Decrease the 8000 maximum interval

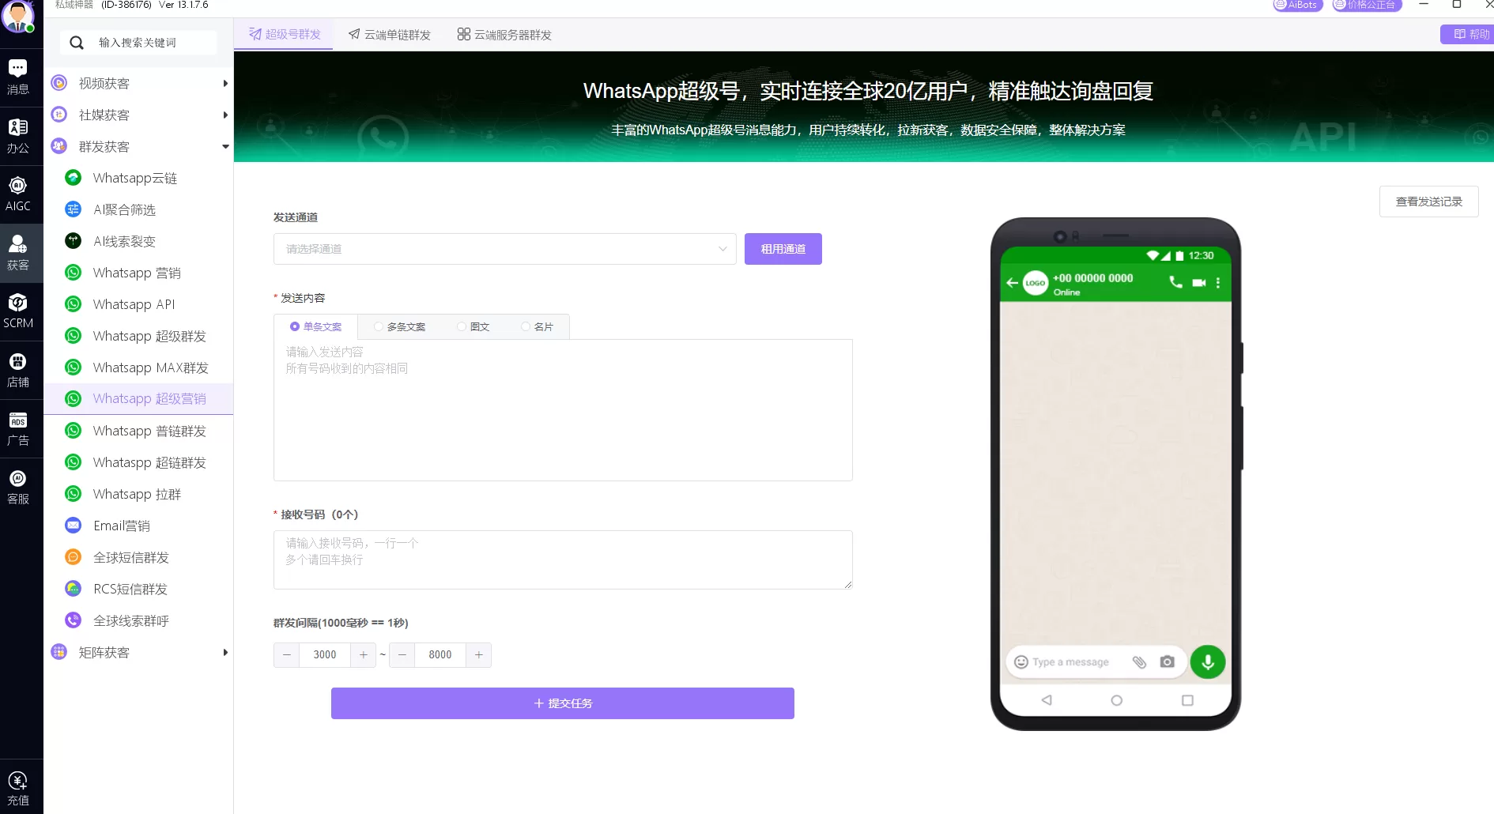402,654
